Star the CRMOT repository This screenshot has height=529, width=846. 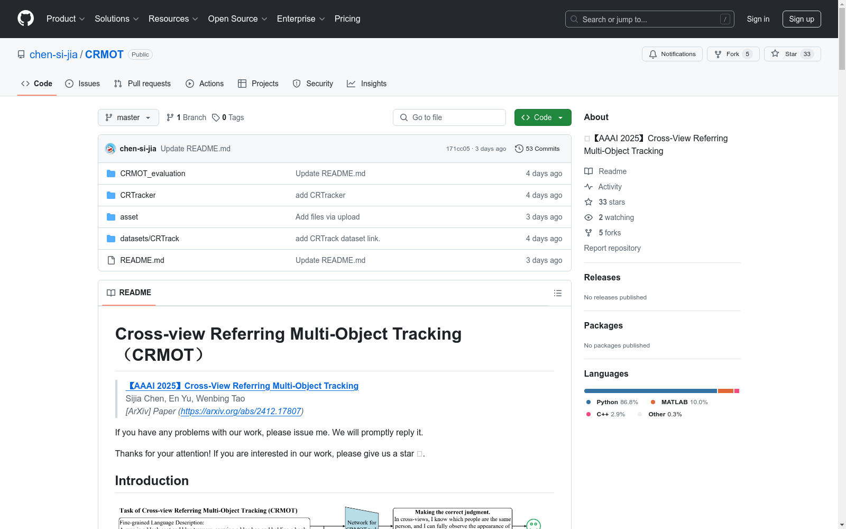click(x=792, y=54)
